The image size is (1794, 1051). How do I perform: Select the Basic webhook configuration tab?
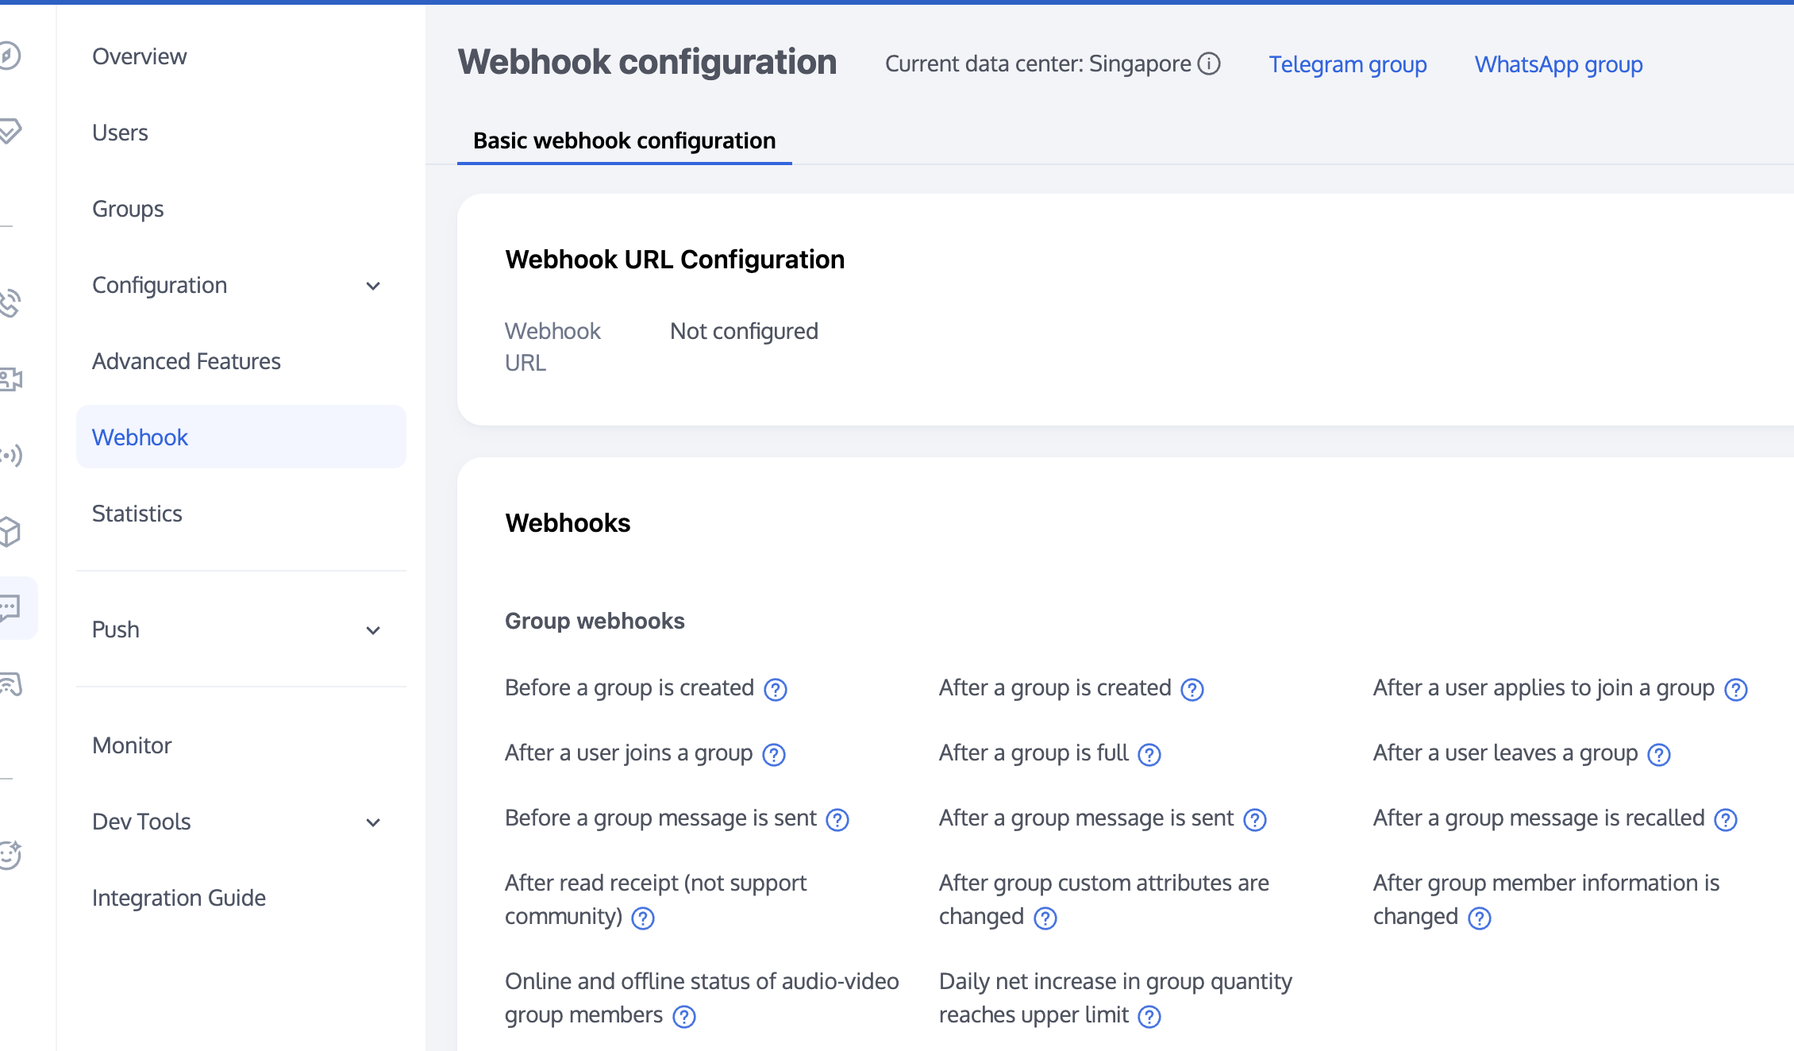point(624,141)
